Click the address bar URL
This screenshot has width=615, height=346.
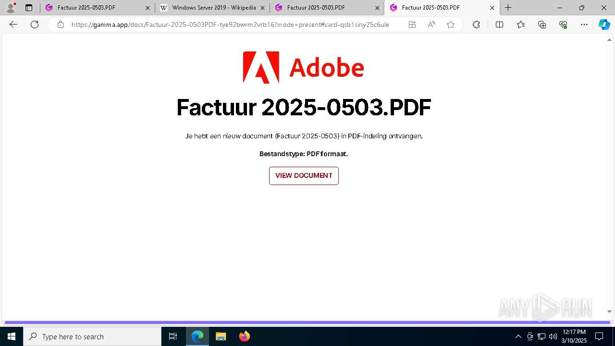coord(230,25)
